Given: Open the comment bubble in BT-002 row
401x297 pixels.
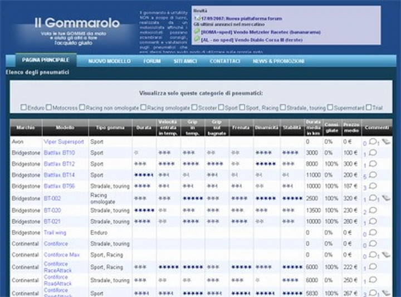Looking at the screenshot, I should coord(373,198).
